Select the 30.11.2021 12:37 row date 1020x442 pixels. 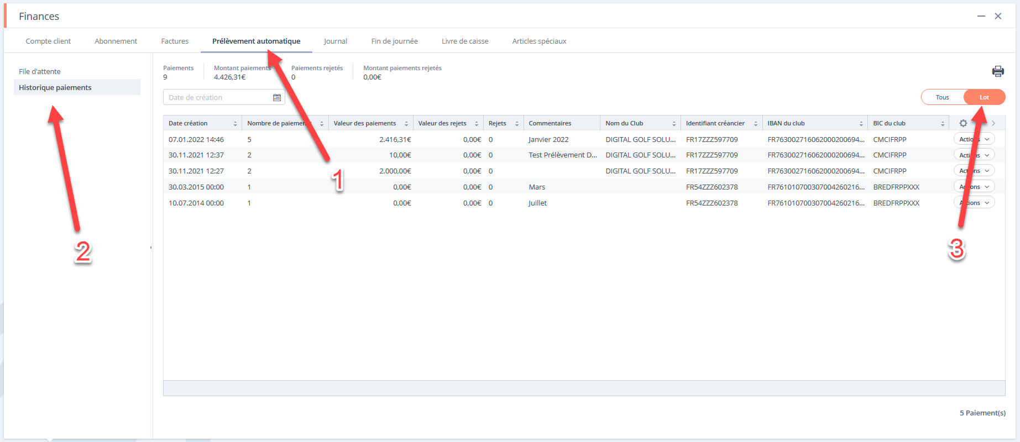pyautogui.click(x=196, y=155)
